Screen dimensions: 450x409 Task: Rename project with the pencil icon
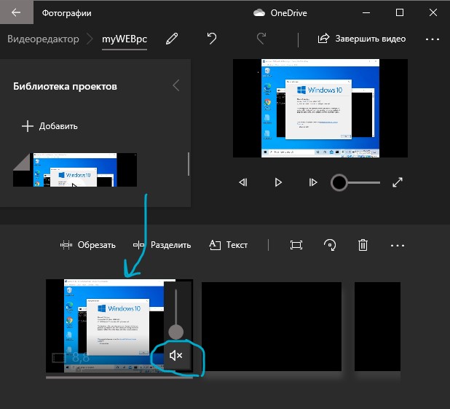click(x=172, y=39)
